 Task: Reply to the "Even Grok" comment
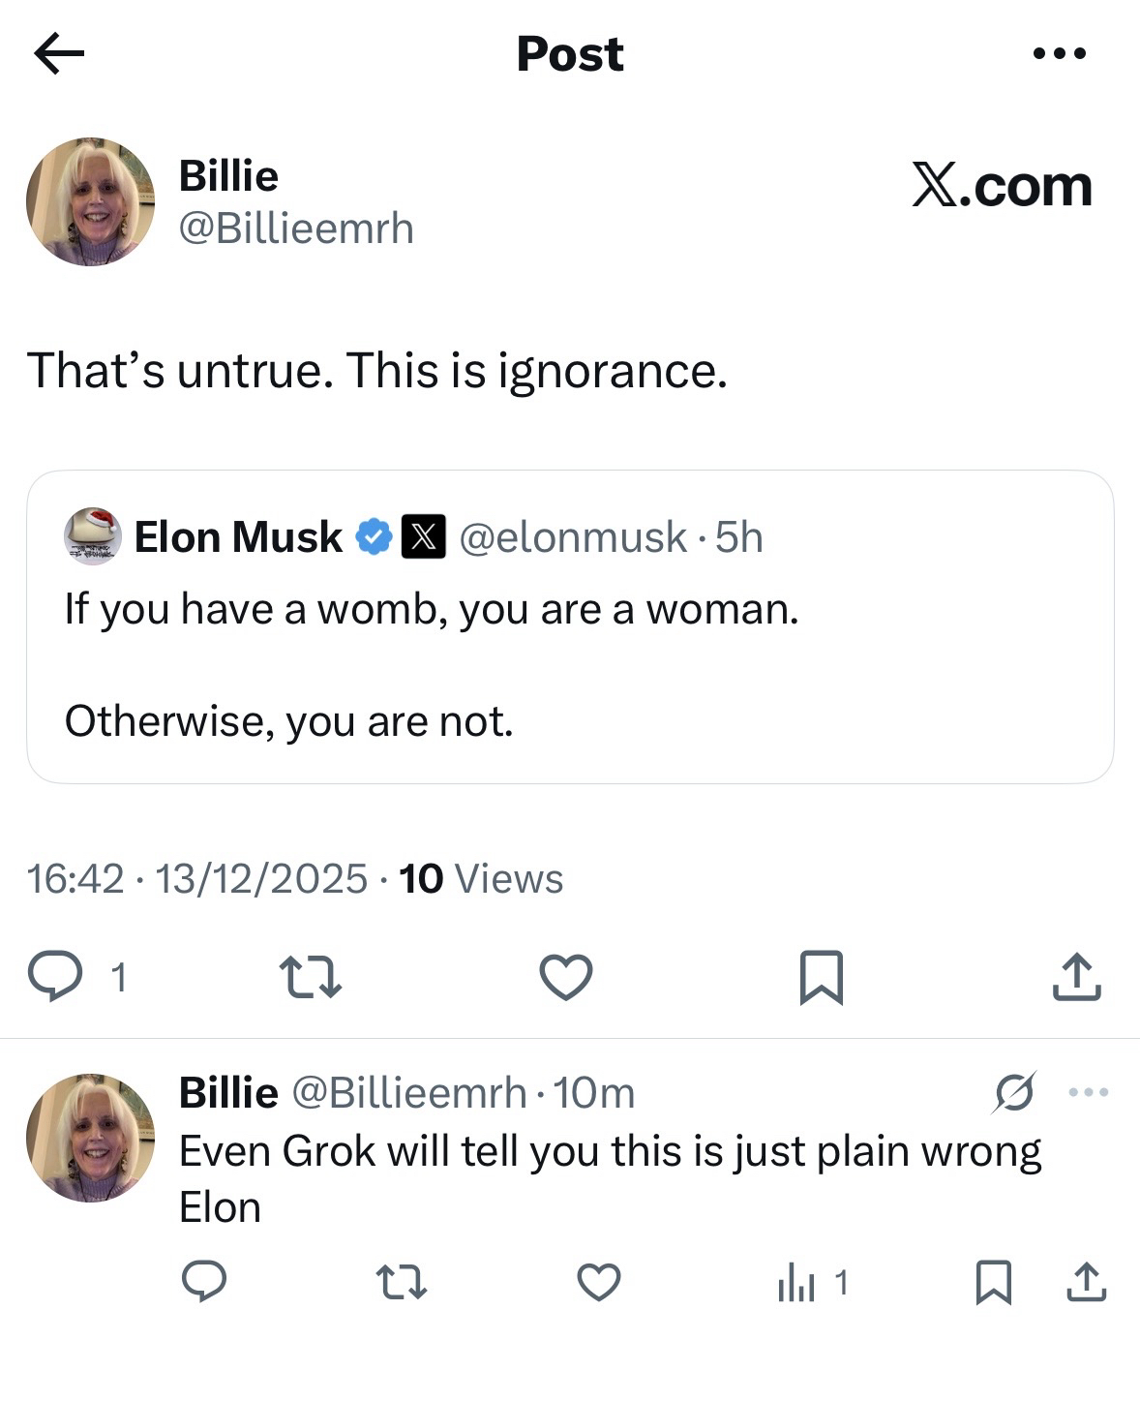point(204,1282)
